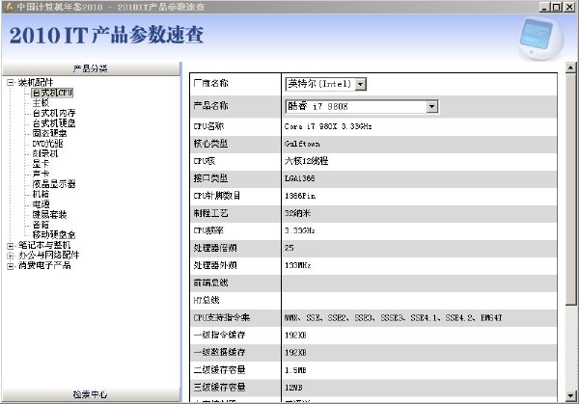The width and height of the screenshot is (579, 404).
Task: Select 刻录机 in the category tree
Action: 45,153
